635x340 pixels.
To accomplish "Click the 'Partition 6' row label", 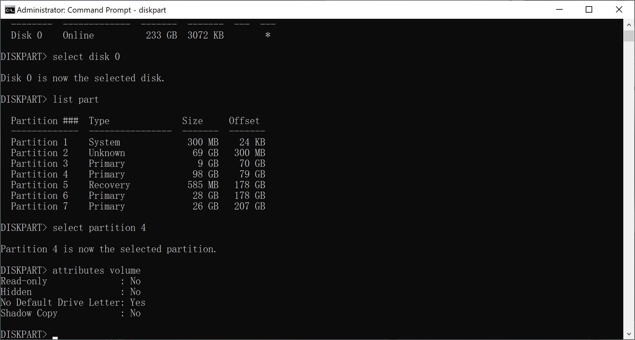I will tap(40, 196).
